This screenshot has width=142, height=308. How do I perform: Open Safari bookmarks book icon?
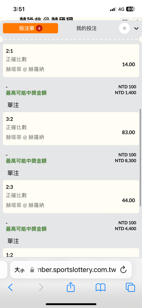tap(101, 288)
